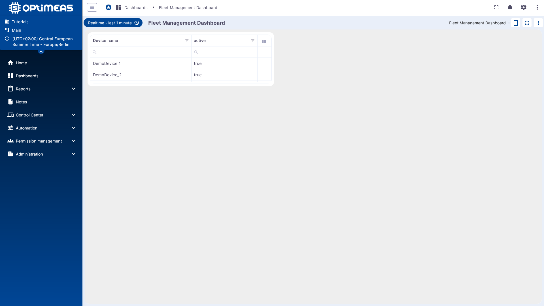The height and width of the screenshot is (306, 544).
Task: Open top bar more options menu
Action: 537,7
